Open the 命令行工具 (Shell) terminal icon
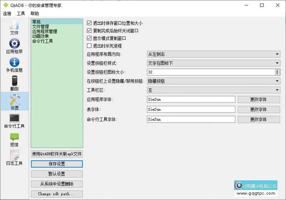 tap(14, 120)
